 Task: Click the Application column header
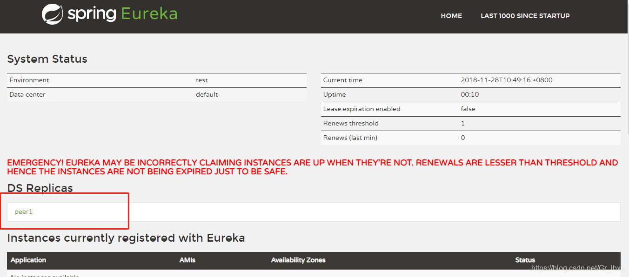28,260
